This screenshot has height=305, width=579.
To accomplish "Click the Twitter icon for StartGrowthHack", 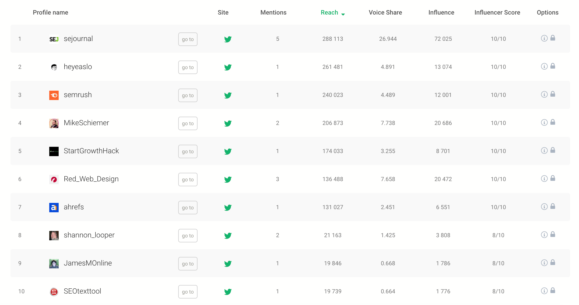I will [x=228, y=151].
